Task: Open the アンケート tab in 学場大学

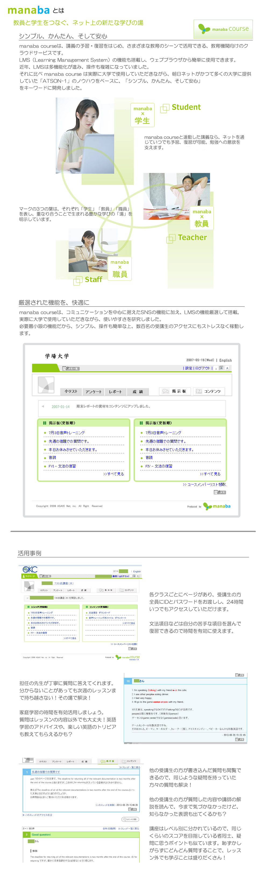Action: click(93, 391)
